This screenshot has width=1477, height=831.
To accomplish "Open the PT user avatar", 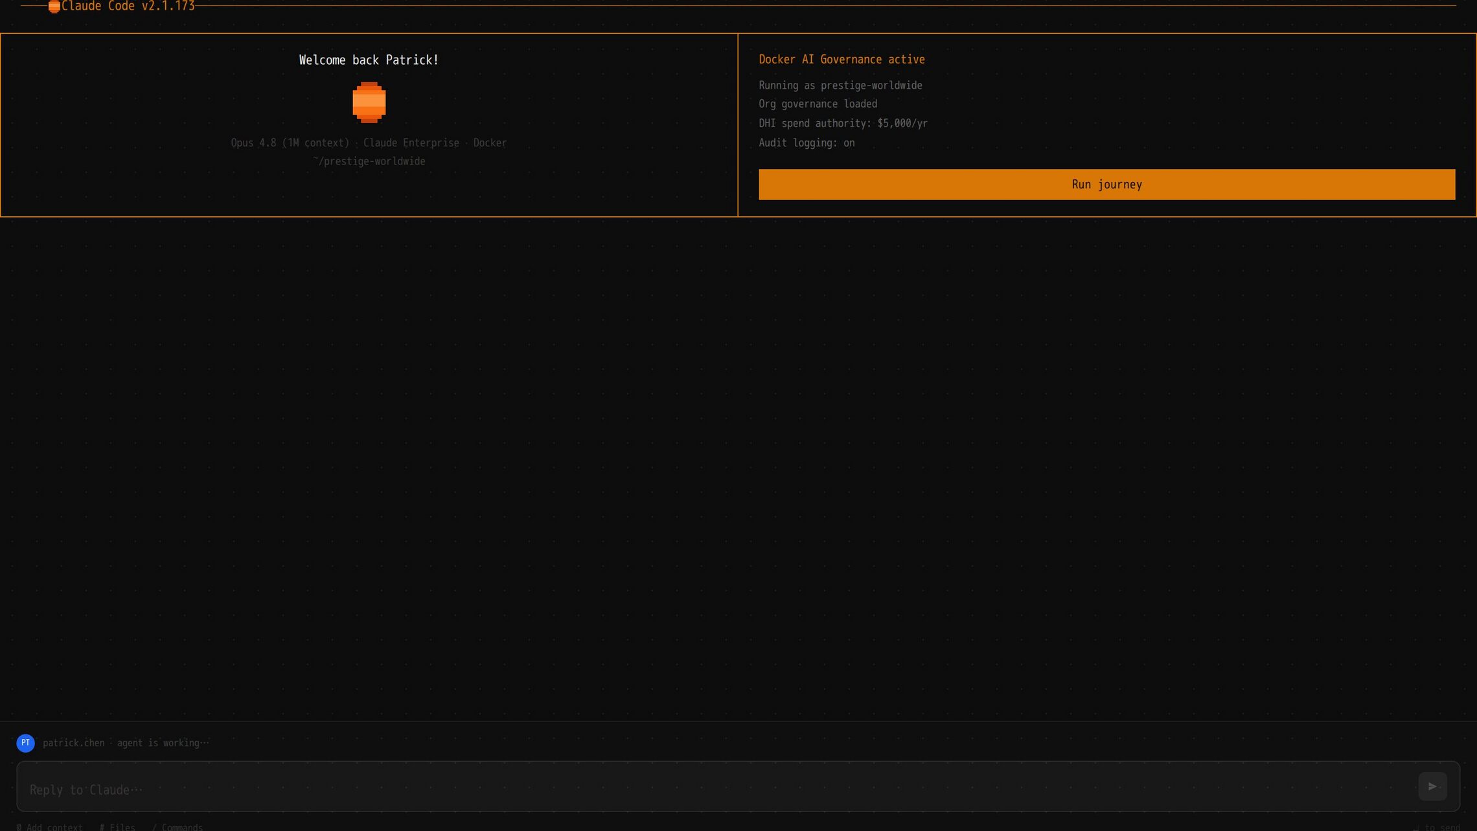I will 26,743.
